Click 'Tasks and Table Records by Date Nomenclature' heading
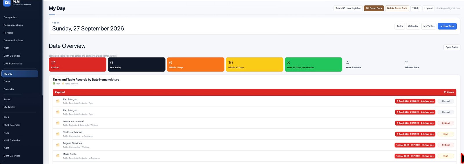Screen dimensions: 464x164 86,80
